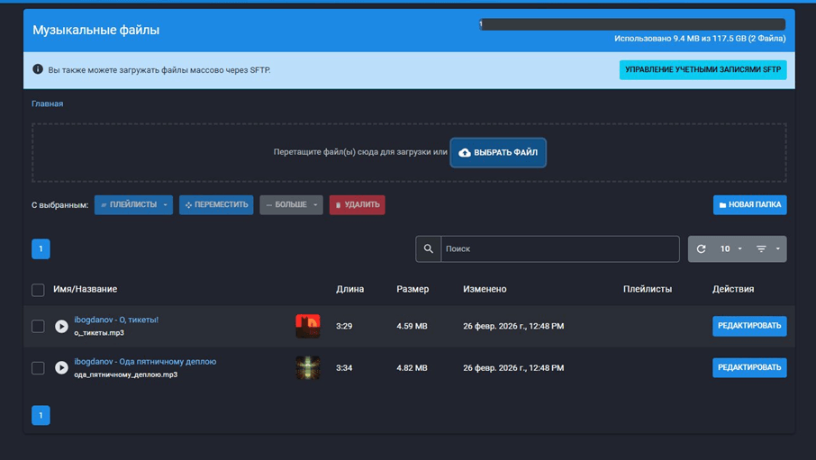Sort by the "Длина" column header
This screenshot has width=816, height=460.
349,289
